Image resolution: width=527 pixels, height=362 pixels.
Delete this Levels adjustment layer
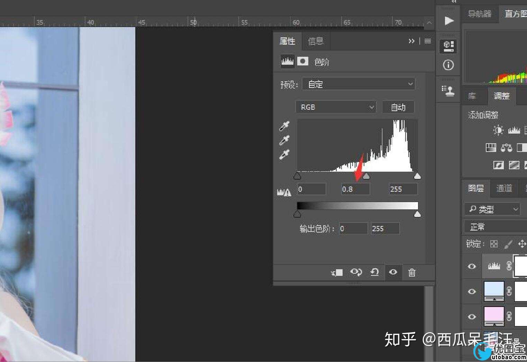point(412,273)
